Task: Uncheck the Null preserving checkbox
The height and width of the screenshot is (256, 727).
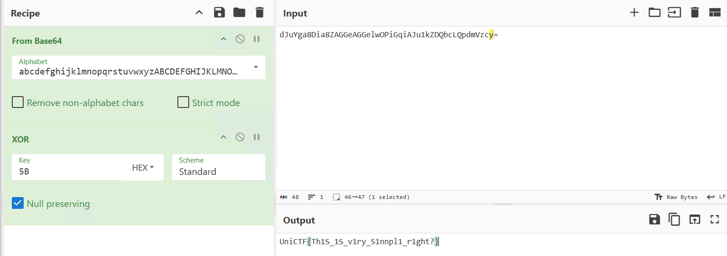Action: 18,203
